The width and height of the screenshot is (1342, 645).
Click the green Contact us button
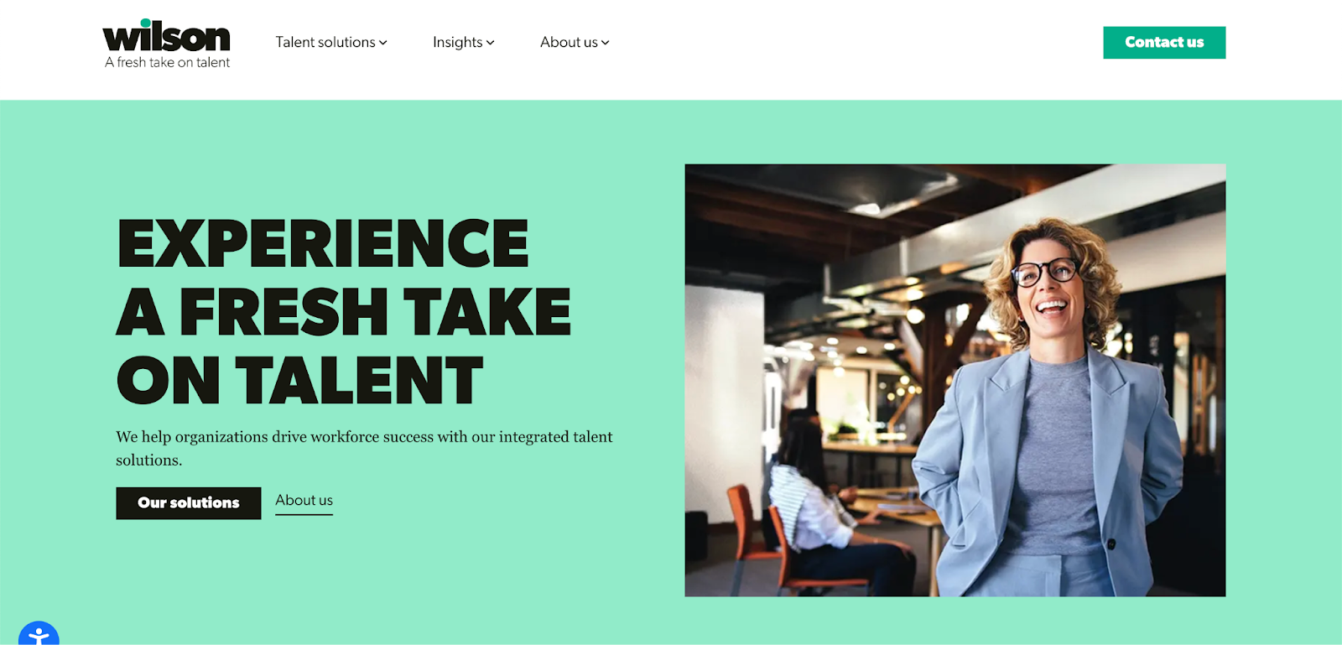point(1164,43)
